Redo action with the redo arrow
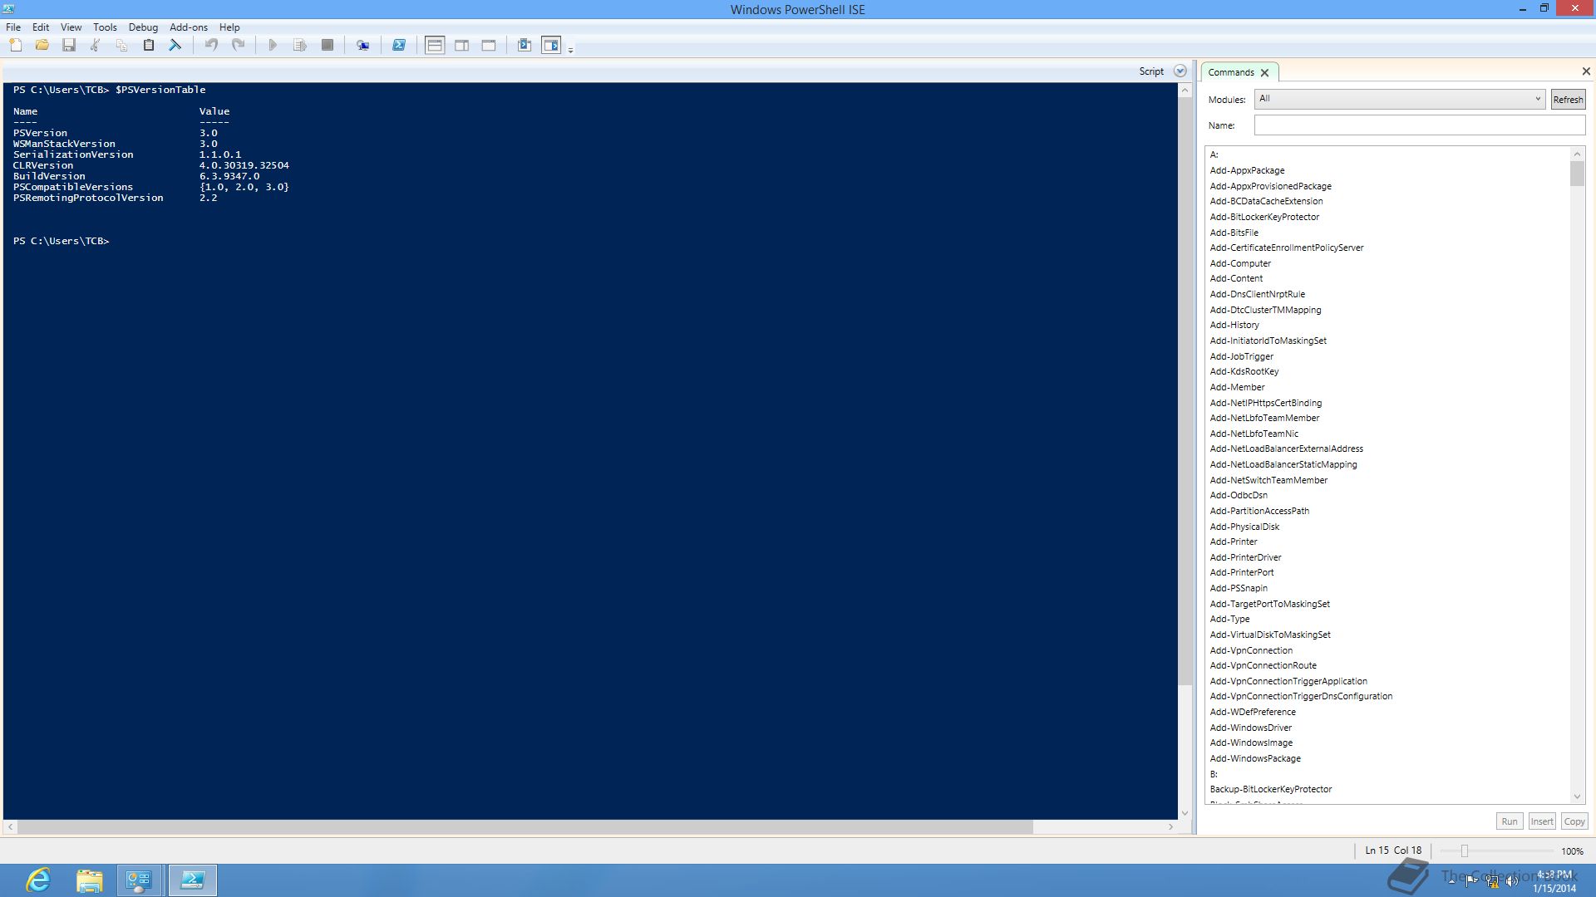This screenshot has height=897, width=1596. [238, 46]
